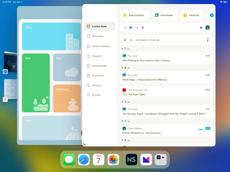This screenshot has width=230, height=172.
Task: Select Listen Now in the sidebar
Action: [x=100, y=26]
